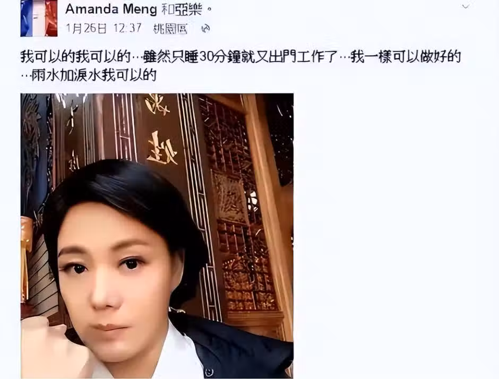Click the first line of post text
Viewport: 499px width, 379px height.
pyautogui.click(x=240, y=57)
